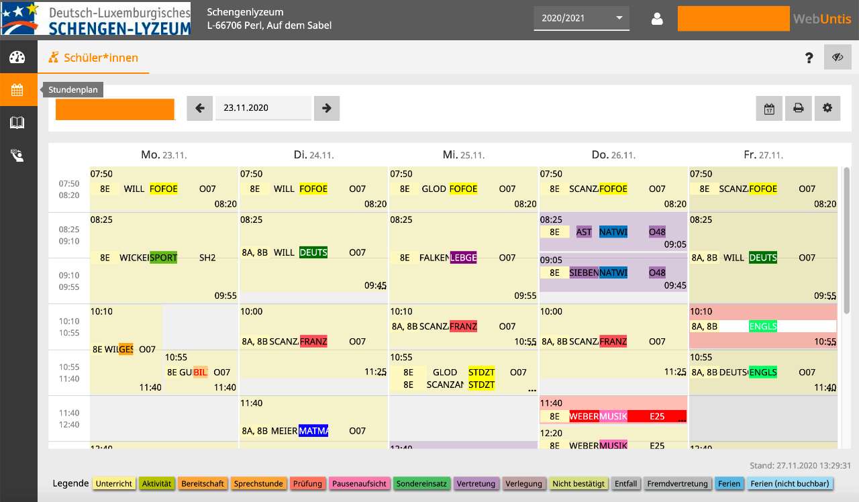859x502 pixels.
Task: Open the help question mark icon
Action: [809, 58]
